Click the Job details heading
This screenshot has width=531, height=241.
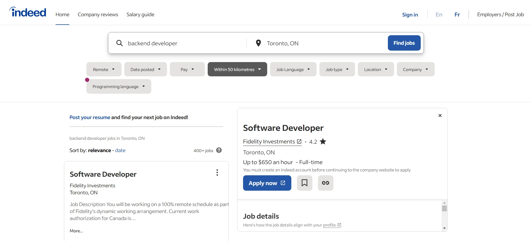261,216
